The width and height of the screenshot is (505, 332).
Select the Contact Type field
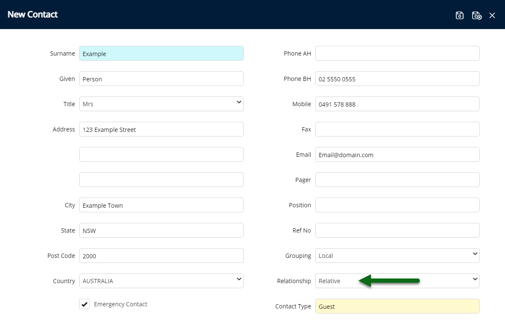(x=397, y=306)
